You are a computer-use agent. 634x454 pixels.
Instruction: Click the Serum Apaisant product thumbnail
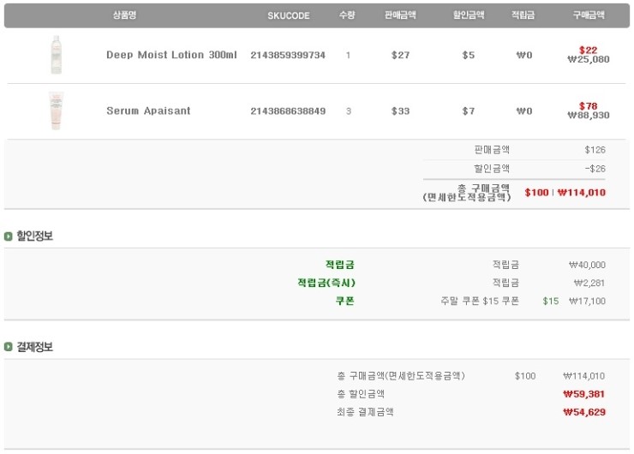click(57, 111)
